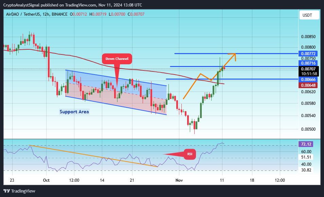
Task: Select the 'Down Channel' callout label
Action: tap(117, 59)
